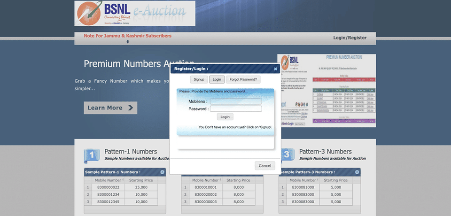The height and width of the screenshot is (216, 451).
Task: Focus the Mobileno input field
Action: click(236, 101)
